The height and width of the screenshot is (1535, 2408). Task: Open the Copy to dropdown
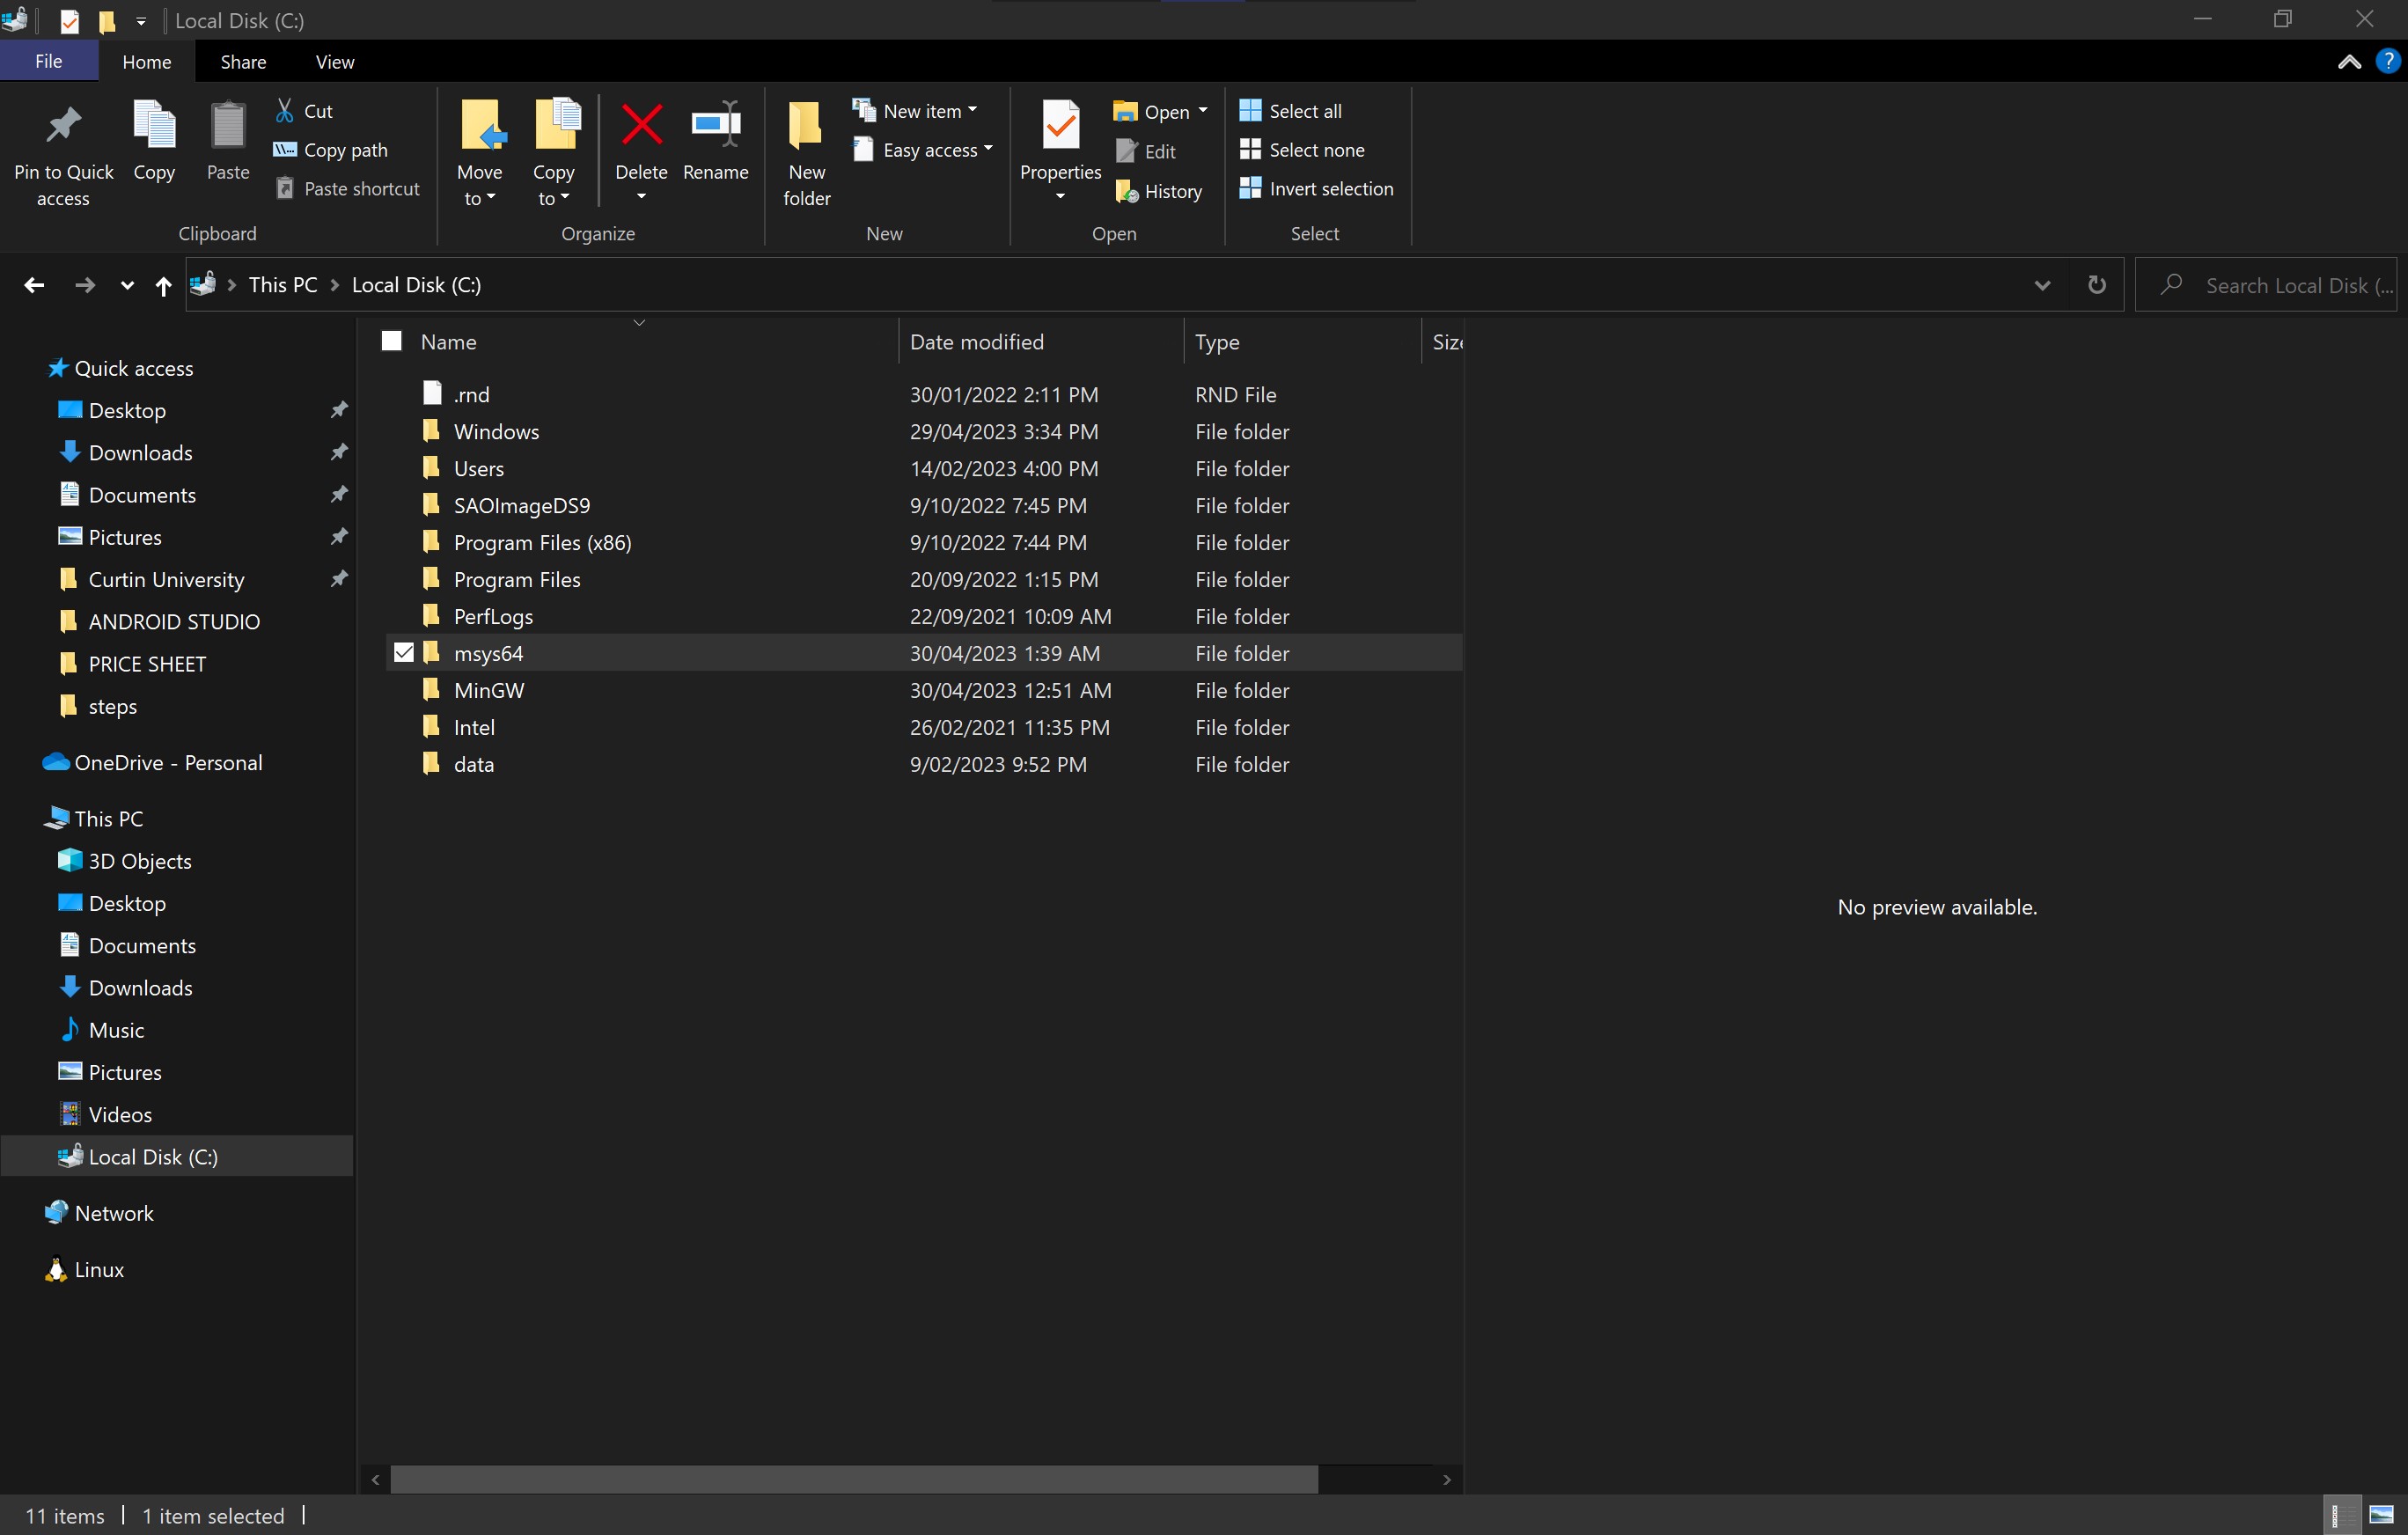coord(553,186)
